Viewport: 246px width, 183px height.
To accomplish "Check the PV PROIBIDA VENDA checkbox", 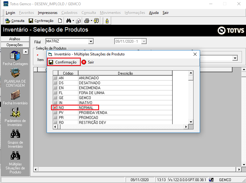I will pyautogui.click(x=55, y=112).
